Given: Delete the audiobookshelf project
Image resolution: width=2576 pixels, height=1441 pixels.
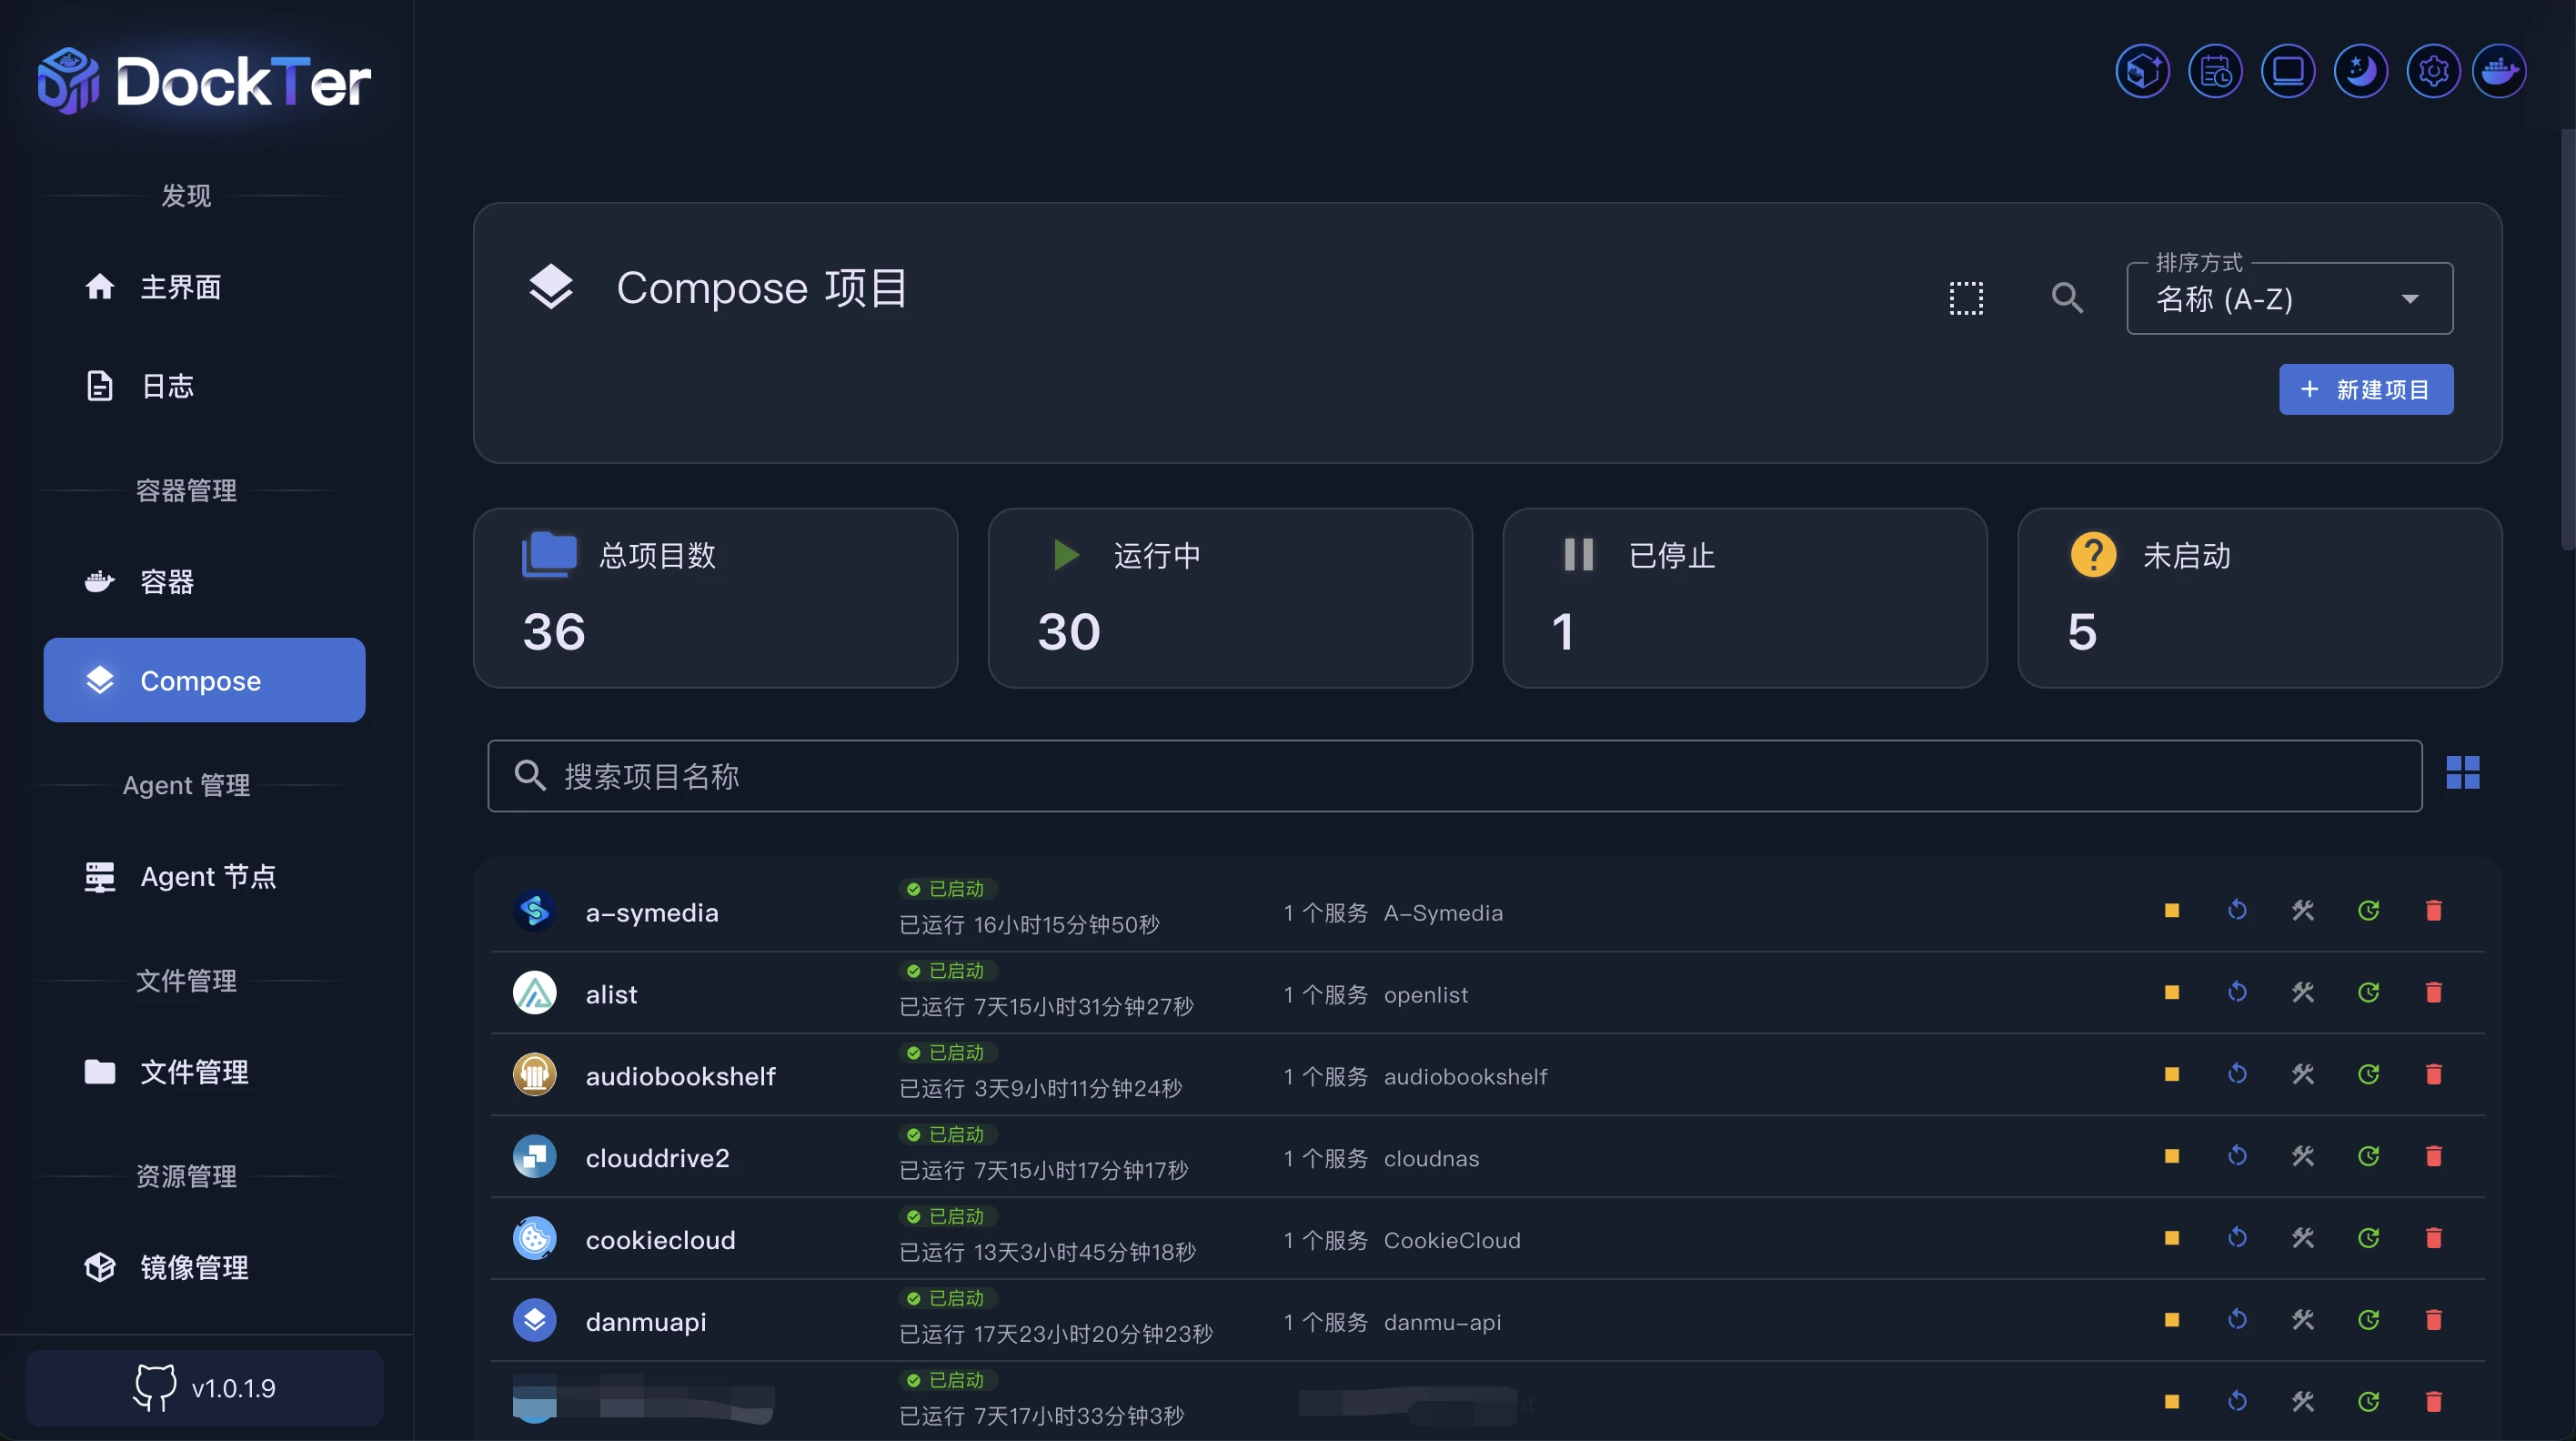Looking at the screenshot, I should click(x=2433, y=1074).
